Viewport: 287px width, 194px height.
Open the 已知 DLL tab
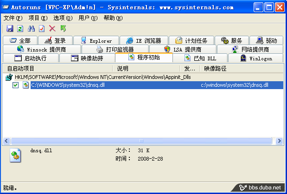tap(200, 58)
